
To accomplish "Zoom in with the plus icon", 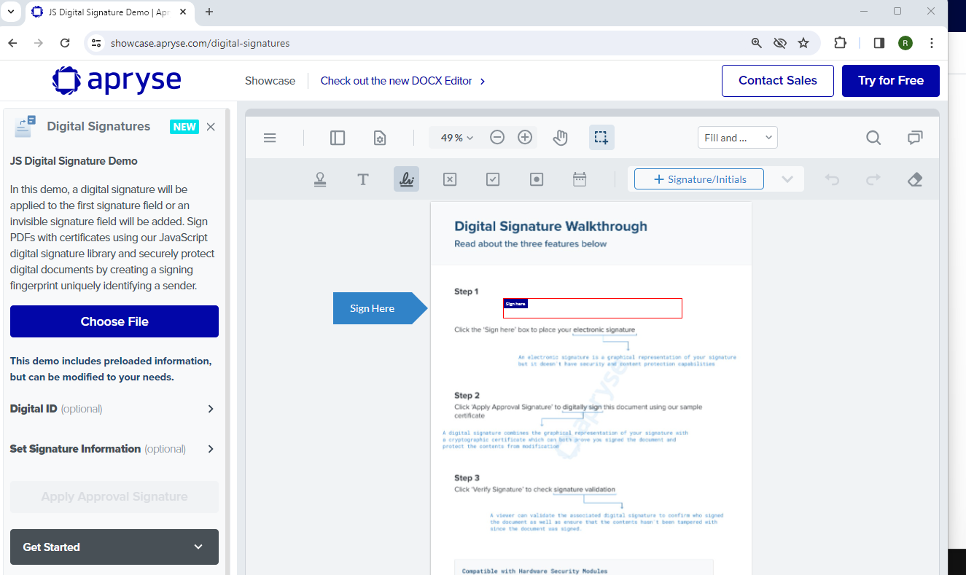I will point(525,137).
